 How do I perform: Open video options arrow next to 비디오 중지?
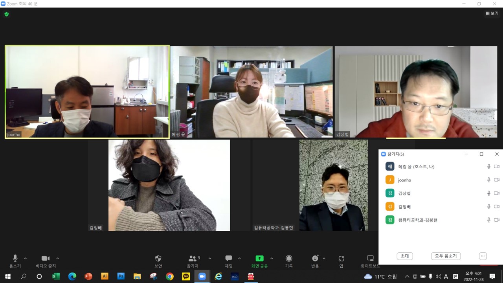[58, 258]
